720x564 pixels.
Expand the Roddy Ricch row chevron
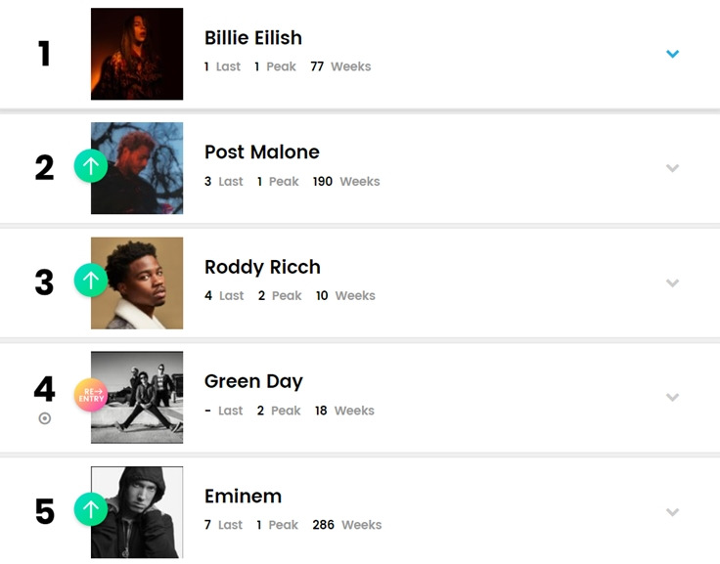tap(672, 282)
